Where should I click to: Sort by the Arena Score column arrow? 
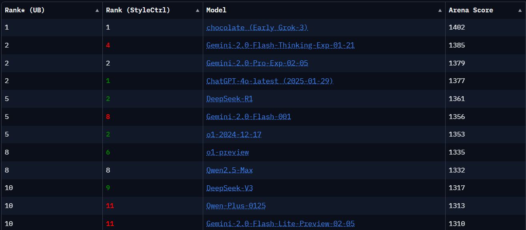coord(520,11)
